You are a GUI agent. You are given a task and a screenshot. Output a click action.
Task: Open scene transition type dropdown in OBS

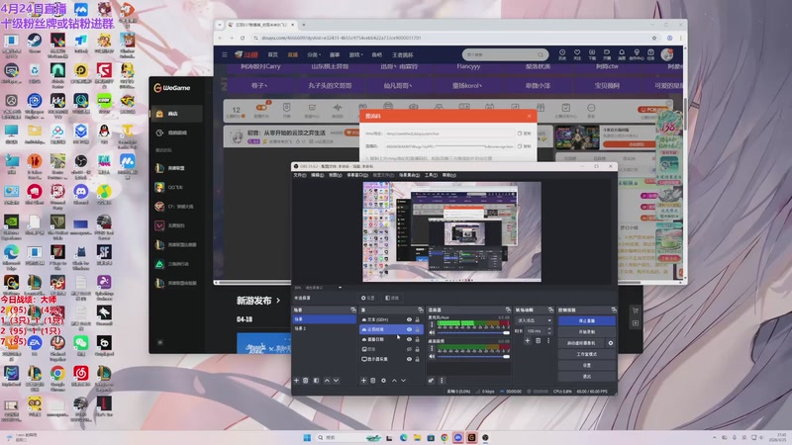(x=534, y=320)
